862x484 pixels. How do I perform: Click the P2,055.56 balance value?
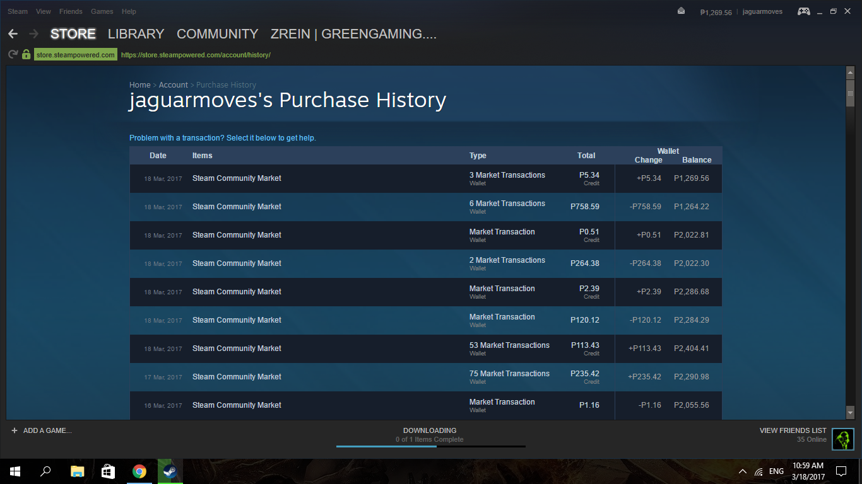pos(692,405)
